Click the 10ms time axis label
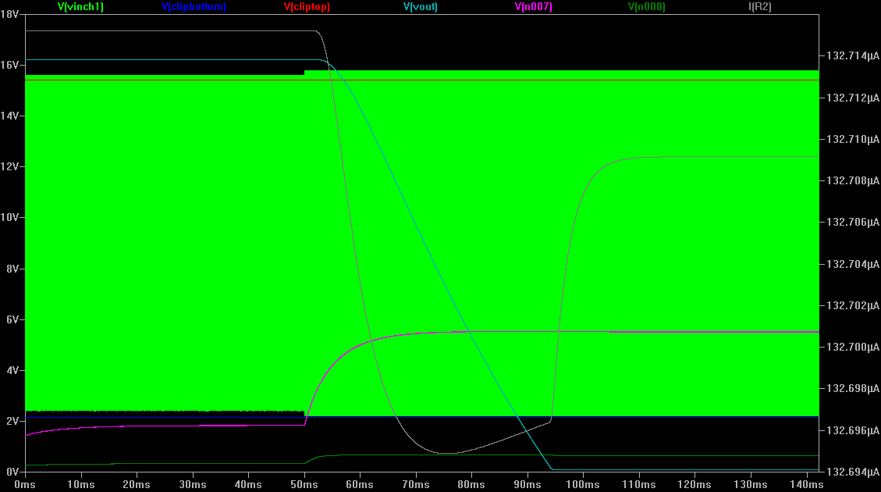Image resolution: width=881 pixels, height=492 pixels. tap(81, 484)
